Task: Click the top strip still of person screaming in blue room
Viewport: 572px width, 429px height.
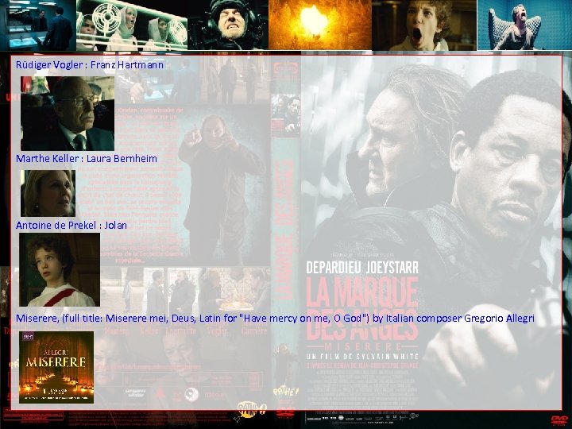Action: pos(524,25)
